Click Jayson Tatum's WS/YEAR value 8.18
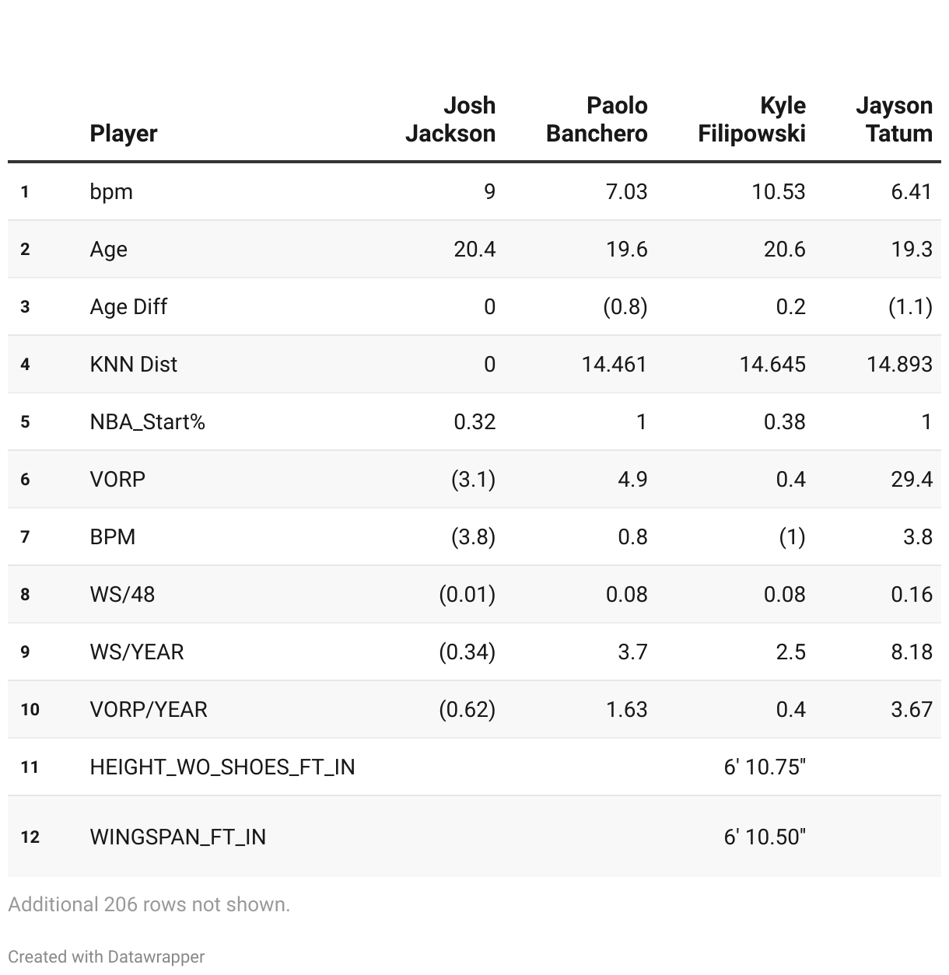The height and width of the screenshot is (975, 949). (912, 652)
